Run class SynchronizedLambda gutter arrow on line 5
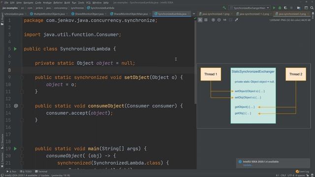The image size is (315, 177). click(15, 49)
